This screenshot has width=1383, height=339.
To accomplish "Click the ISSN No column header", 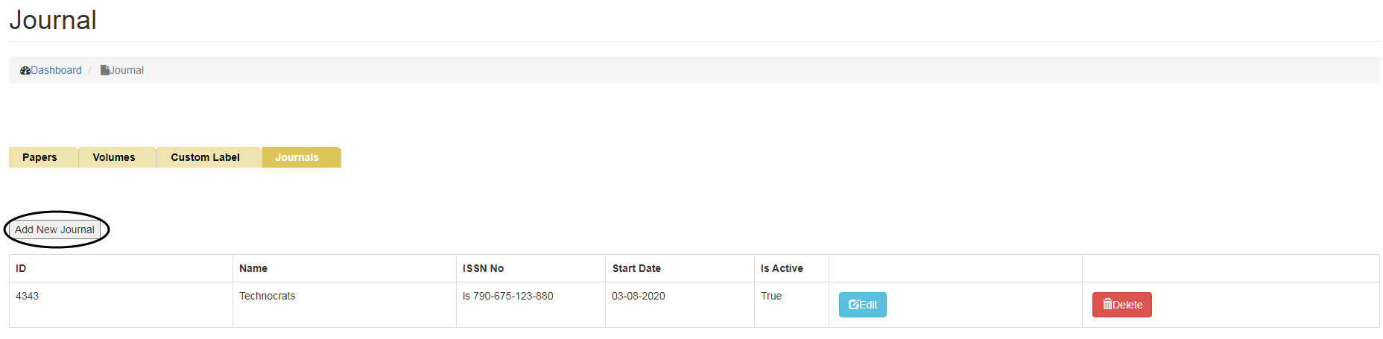I will coord(483,268).
